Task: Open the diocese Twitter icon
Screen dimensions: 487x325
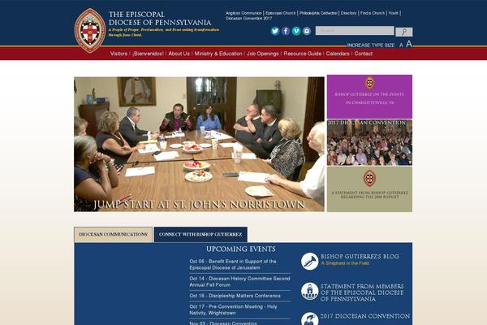Action: [x=275, y=31]
